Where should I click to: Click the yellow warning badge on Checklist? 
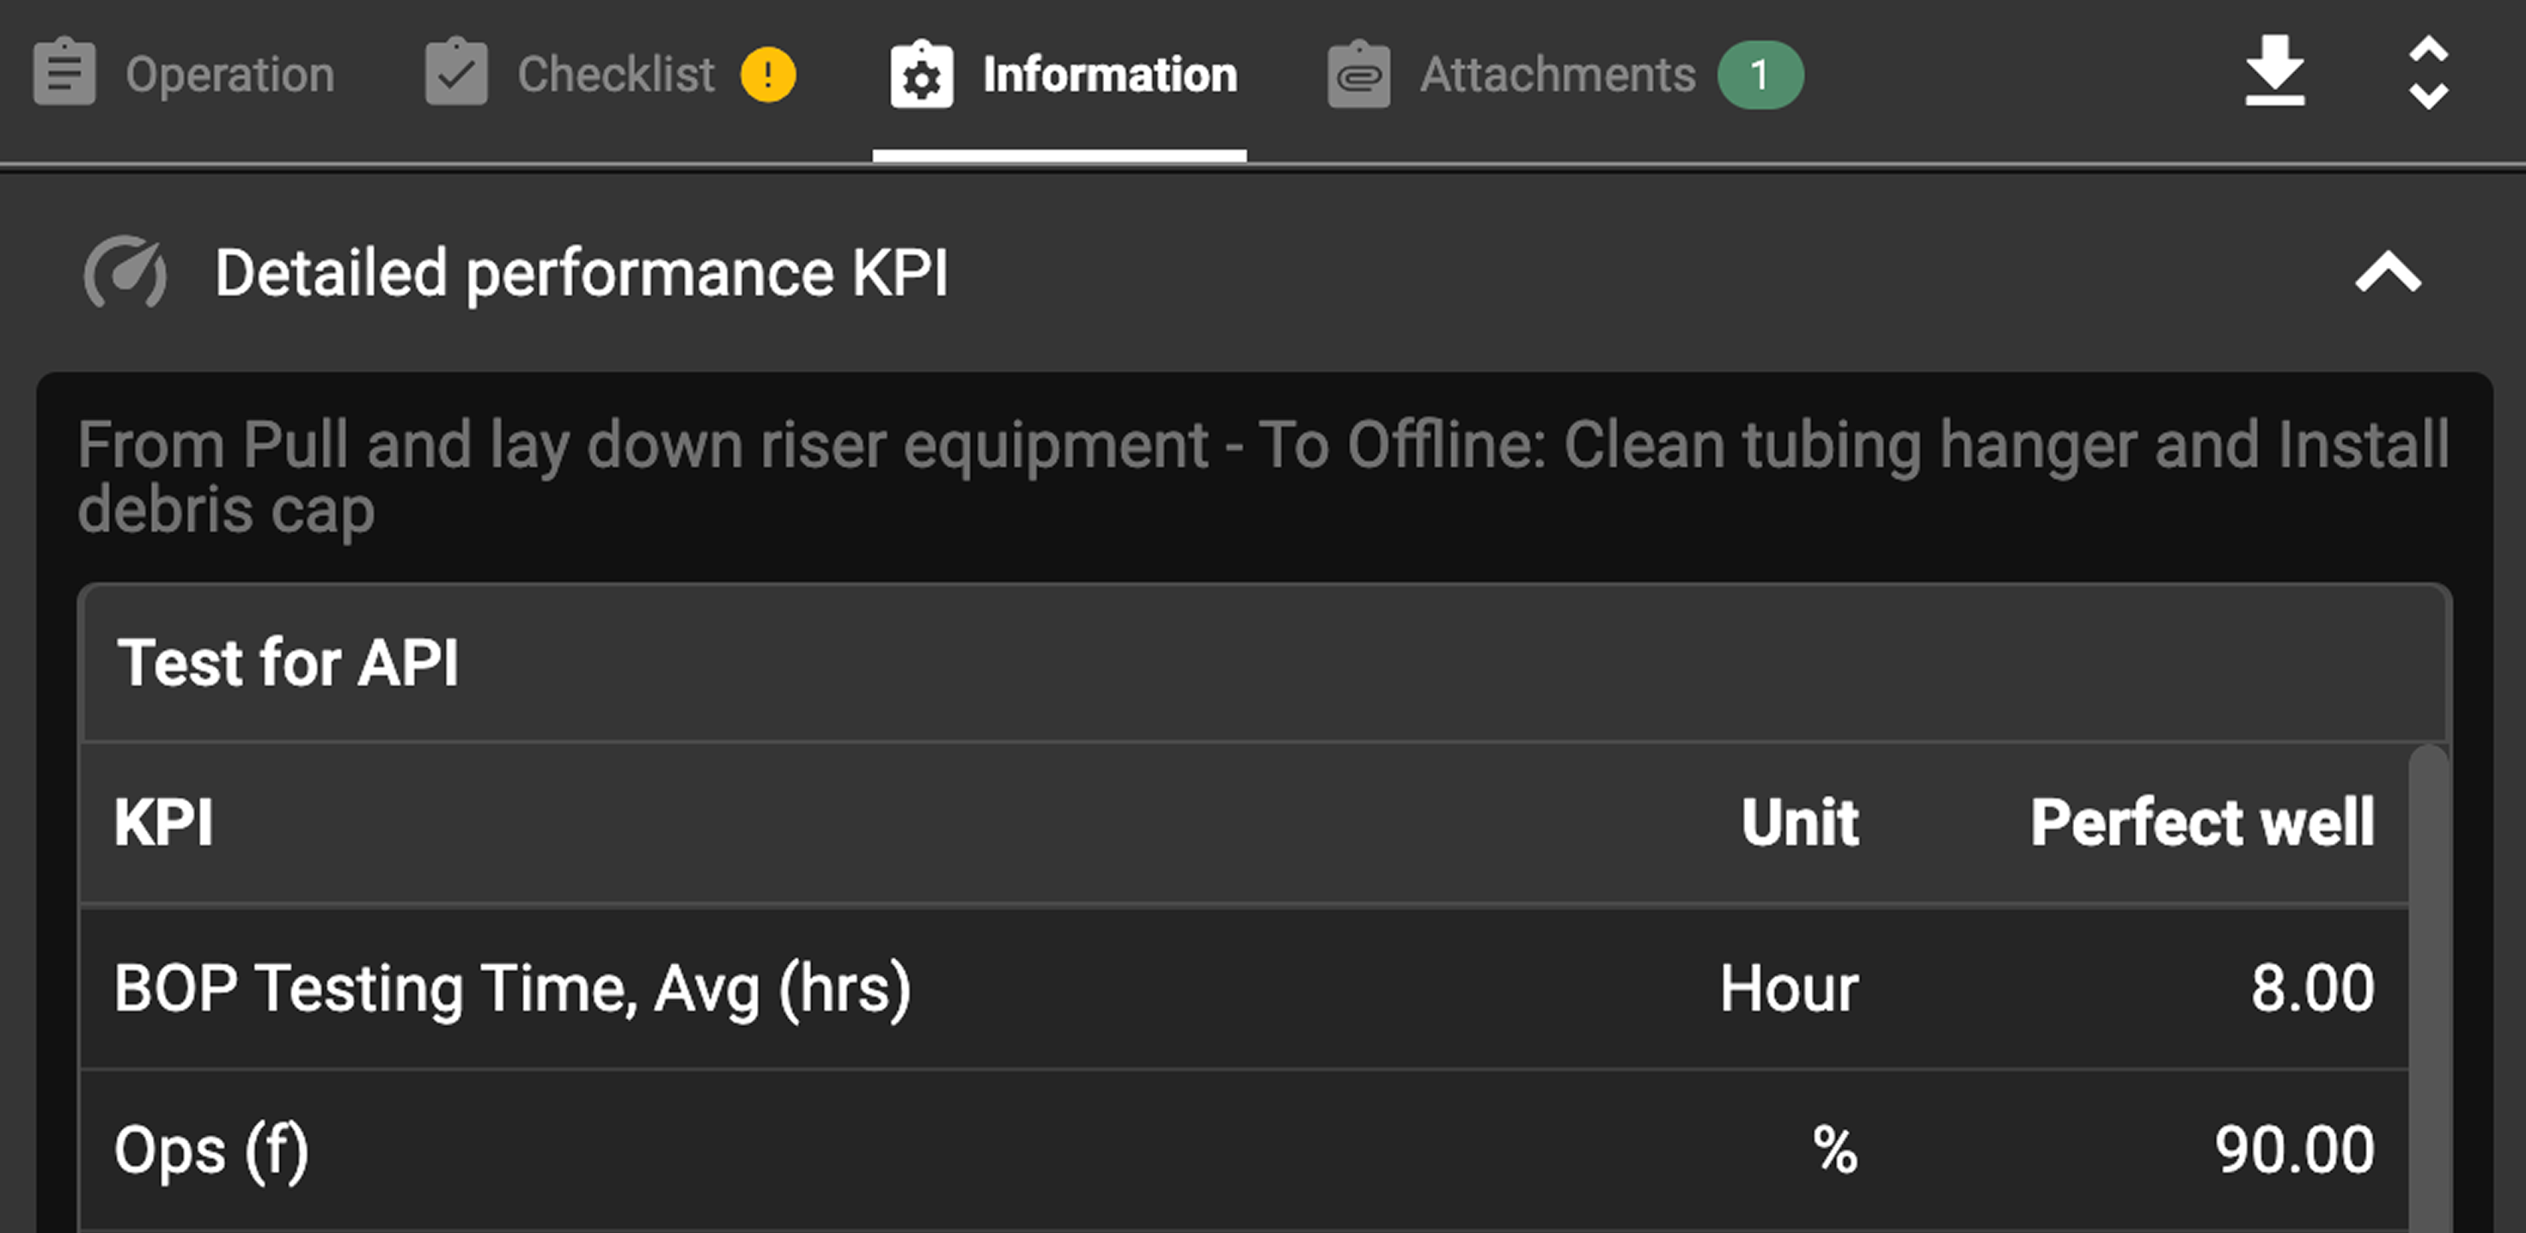pos(770,74)
